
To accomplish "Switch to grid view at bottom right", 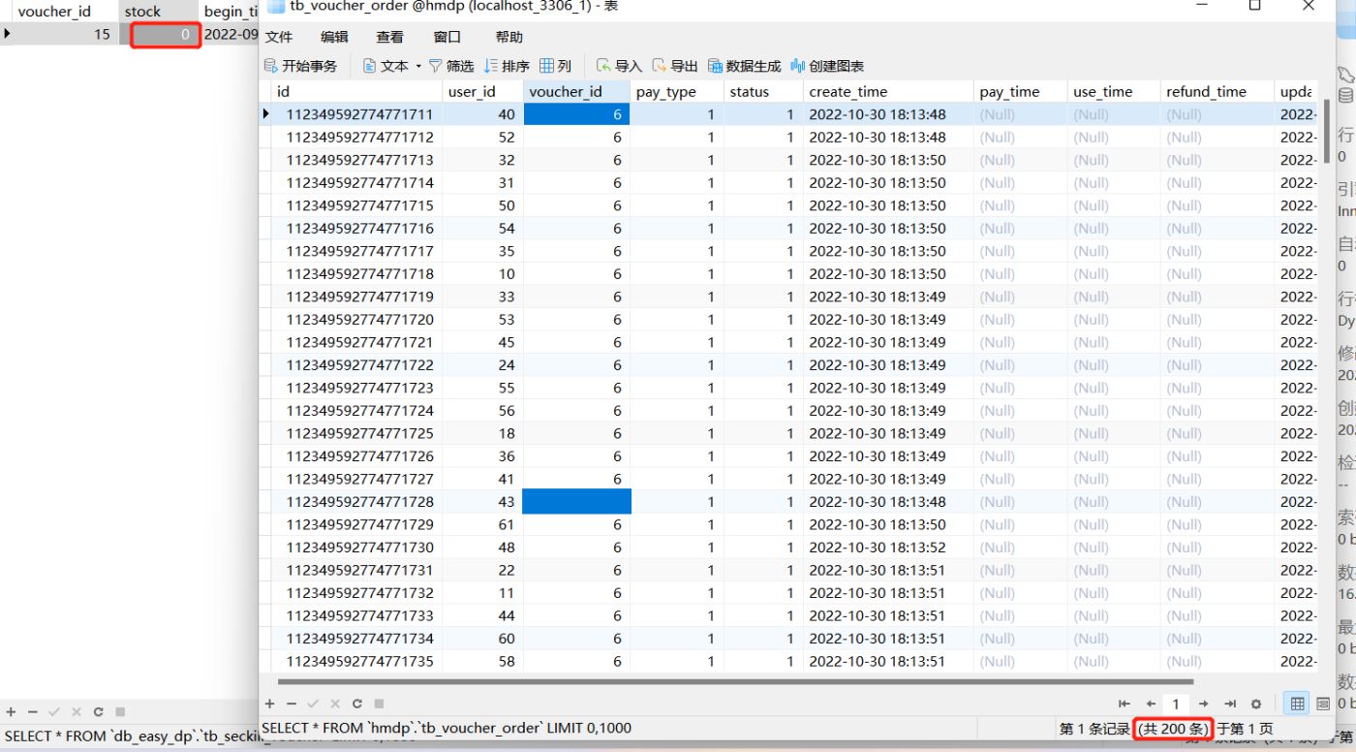I will [x=1298, y=704].
